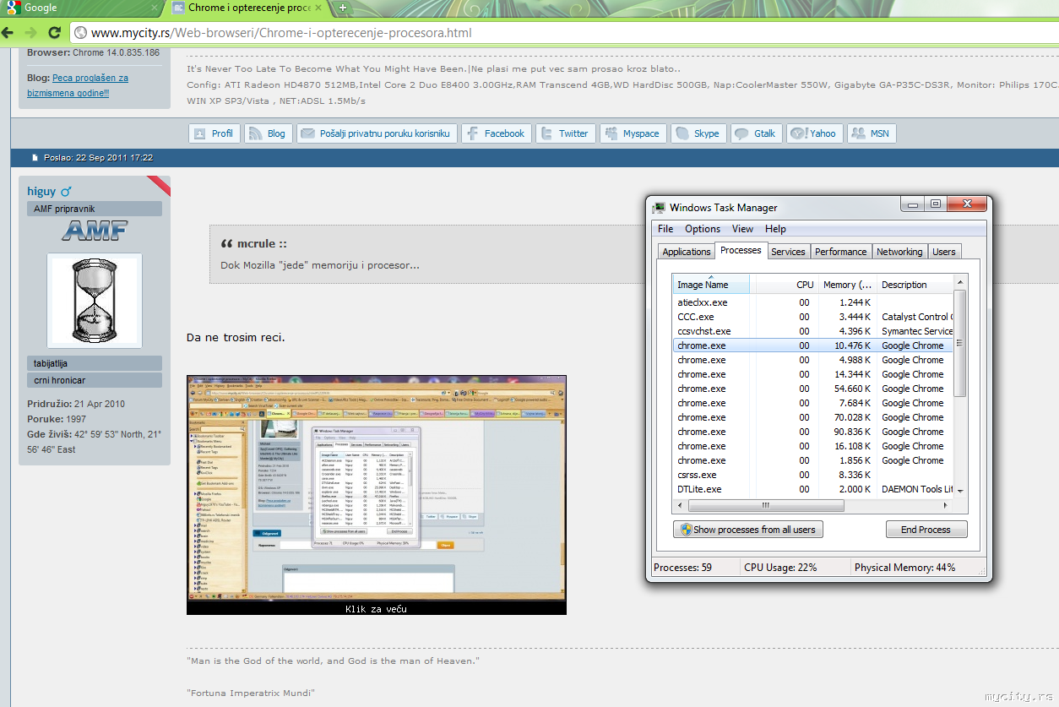
Task: Open Task Manager Help menu
Action: [x=775, y=229]
